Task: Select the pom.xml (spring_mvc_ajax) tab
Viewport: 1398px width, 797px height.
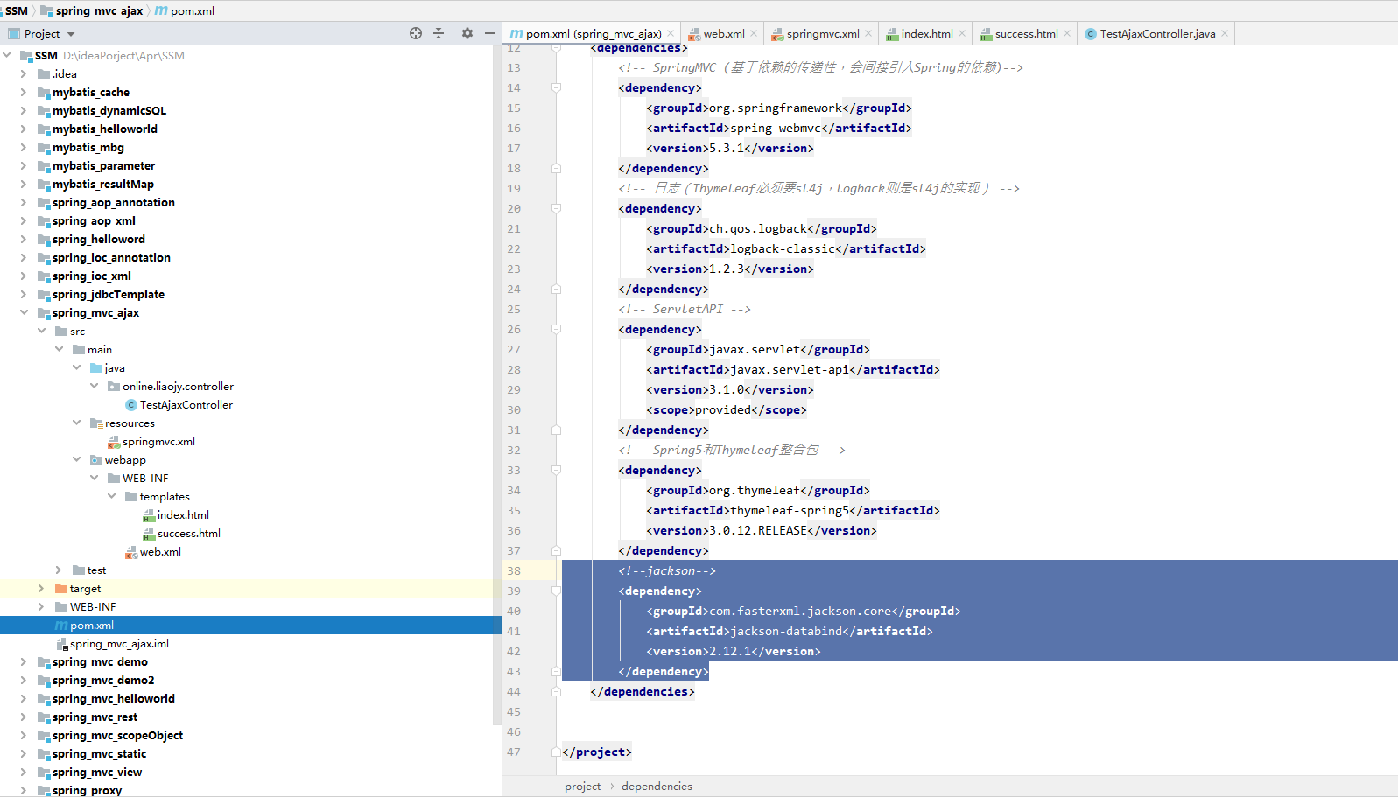Action: coord(594,34)
